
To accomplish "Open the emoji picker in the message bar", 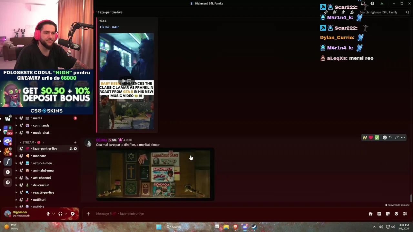I will click(x=396, y=214).
